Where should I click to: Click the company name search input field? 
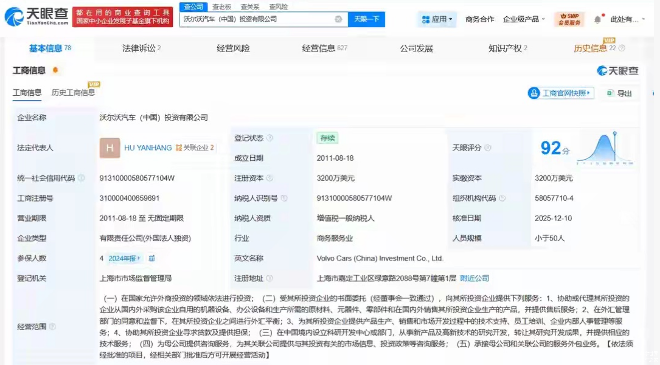tap(257, 19)
